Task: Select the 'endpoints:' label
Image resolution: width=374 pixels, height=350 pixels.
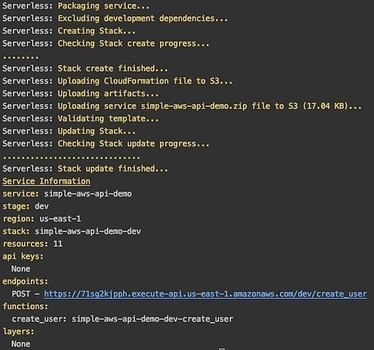Action: [26, 281]
